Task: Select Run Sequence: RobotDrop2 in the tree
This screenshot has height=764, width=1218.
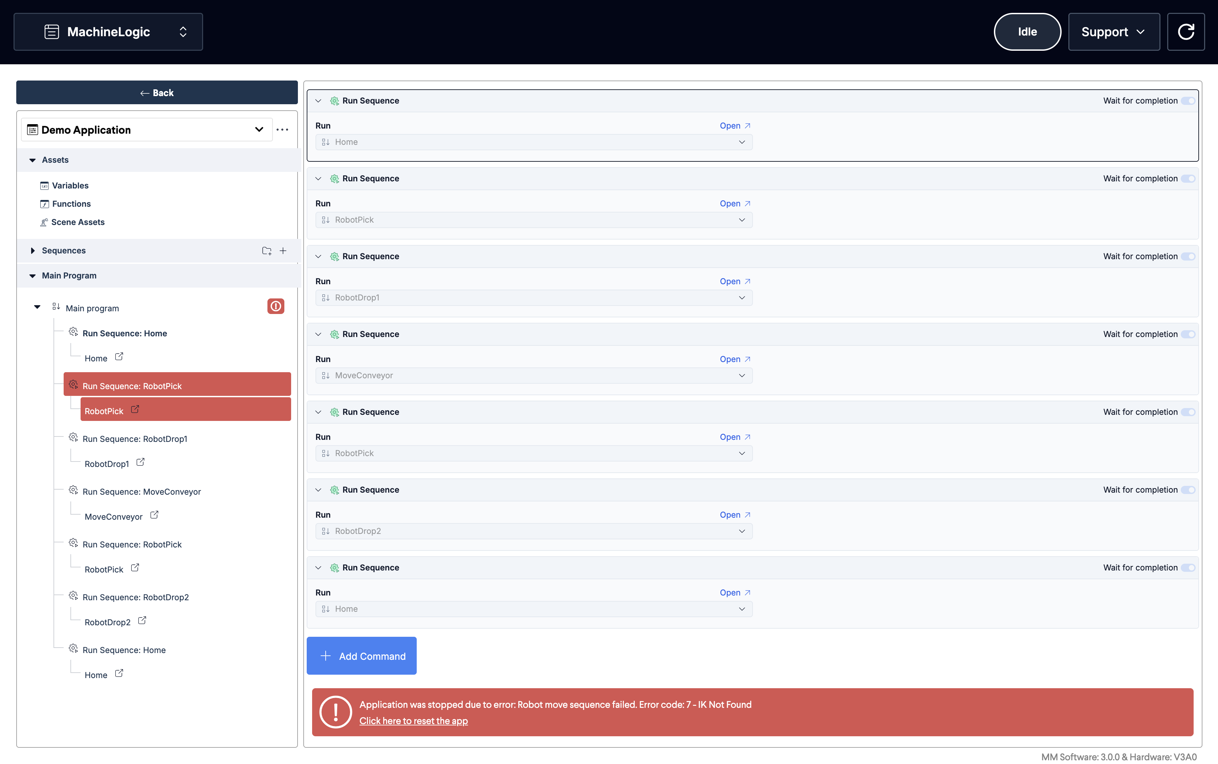Action: 135,597
